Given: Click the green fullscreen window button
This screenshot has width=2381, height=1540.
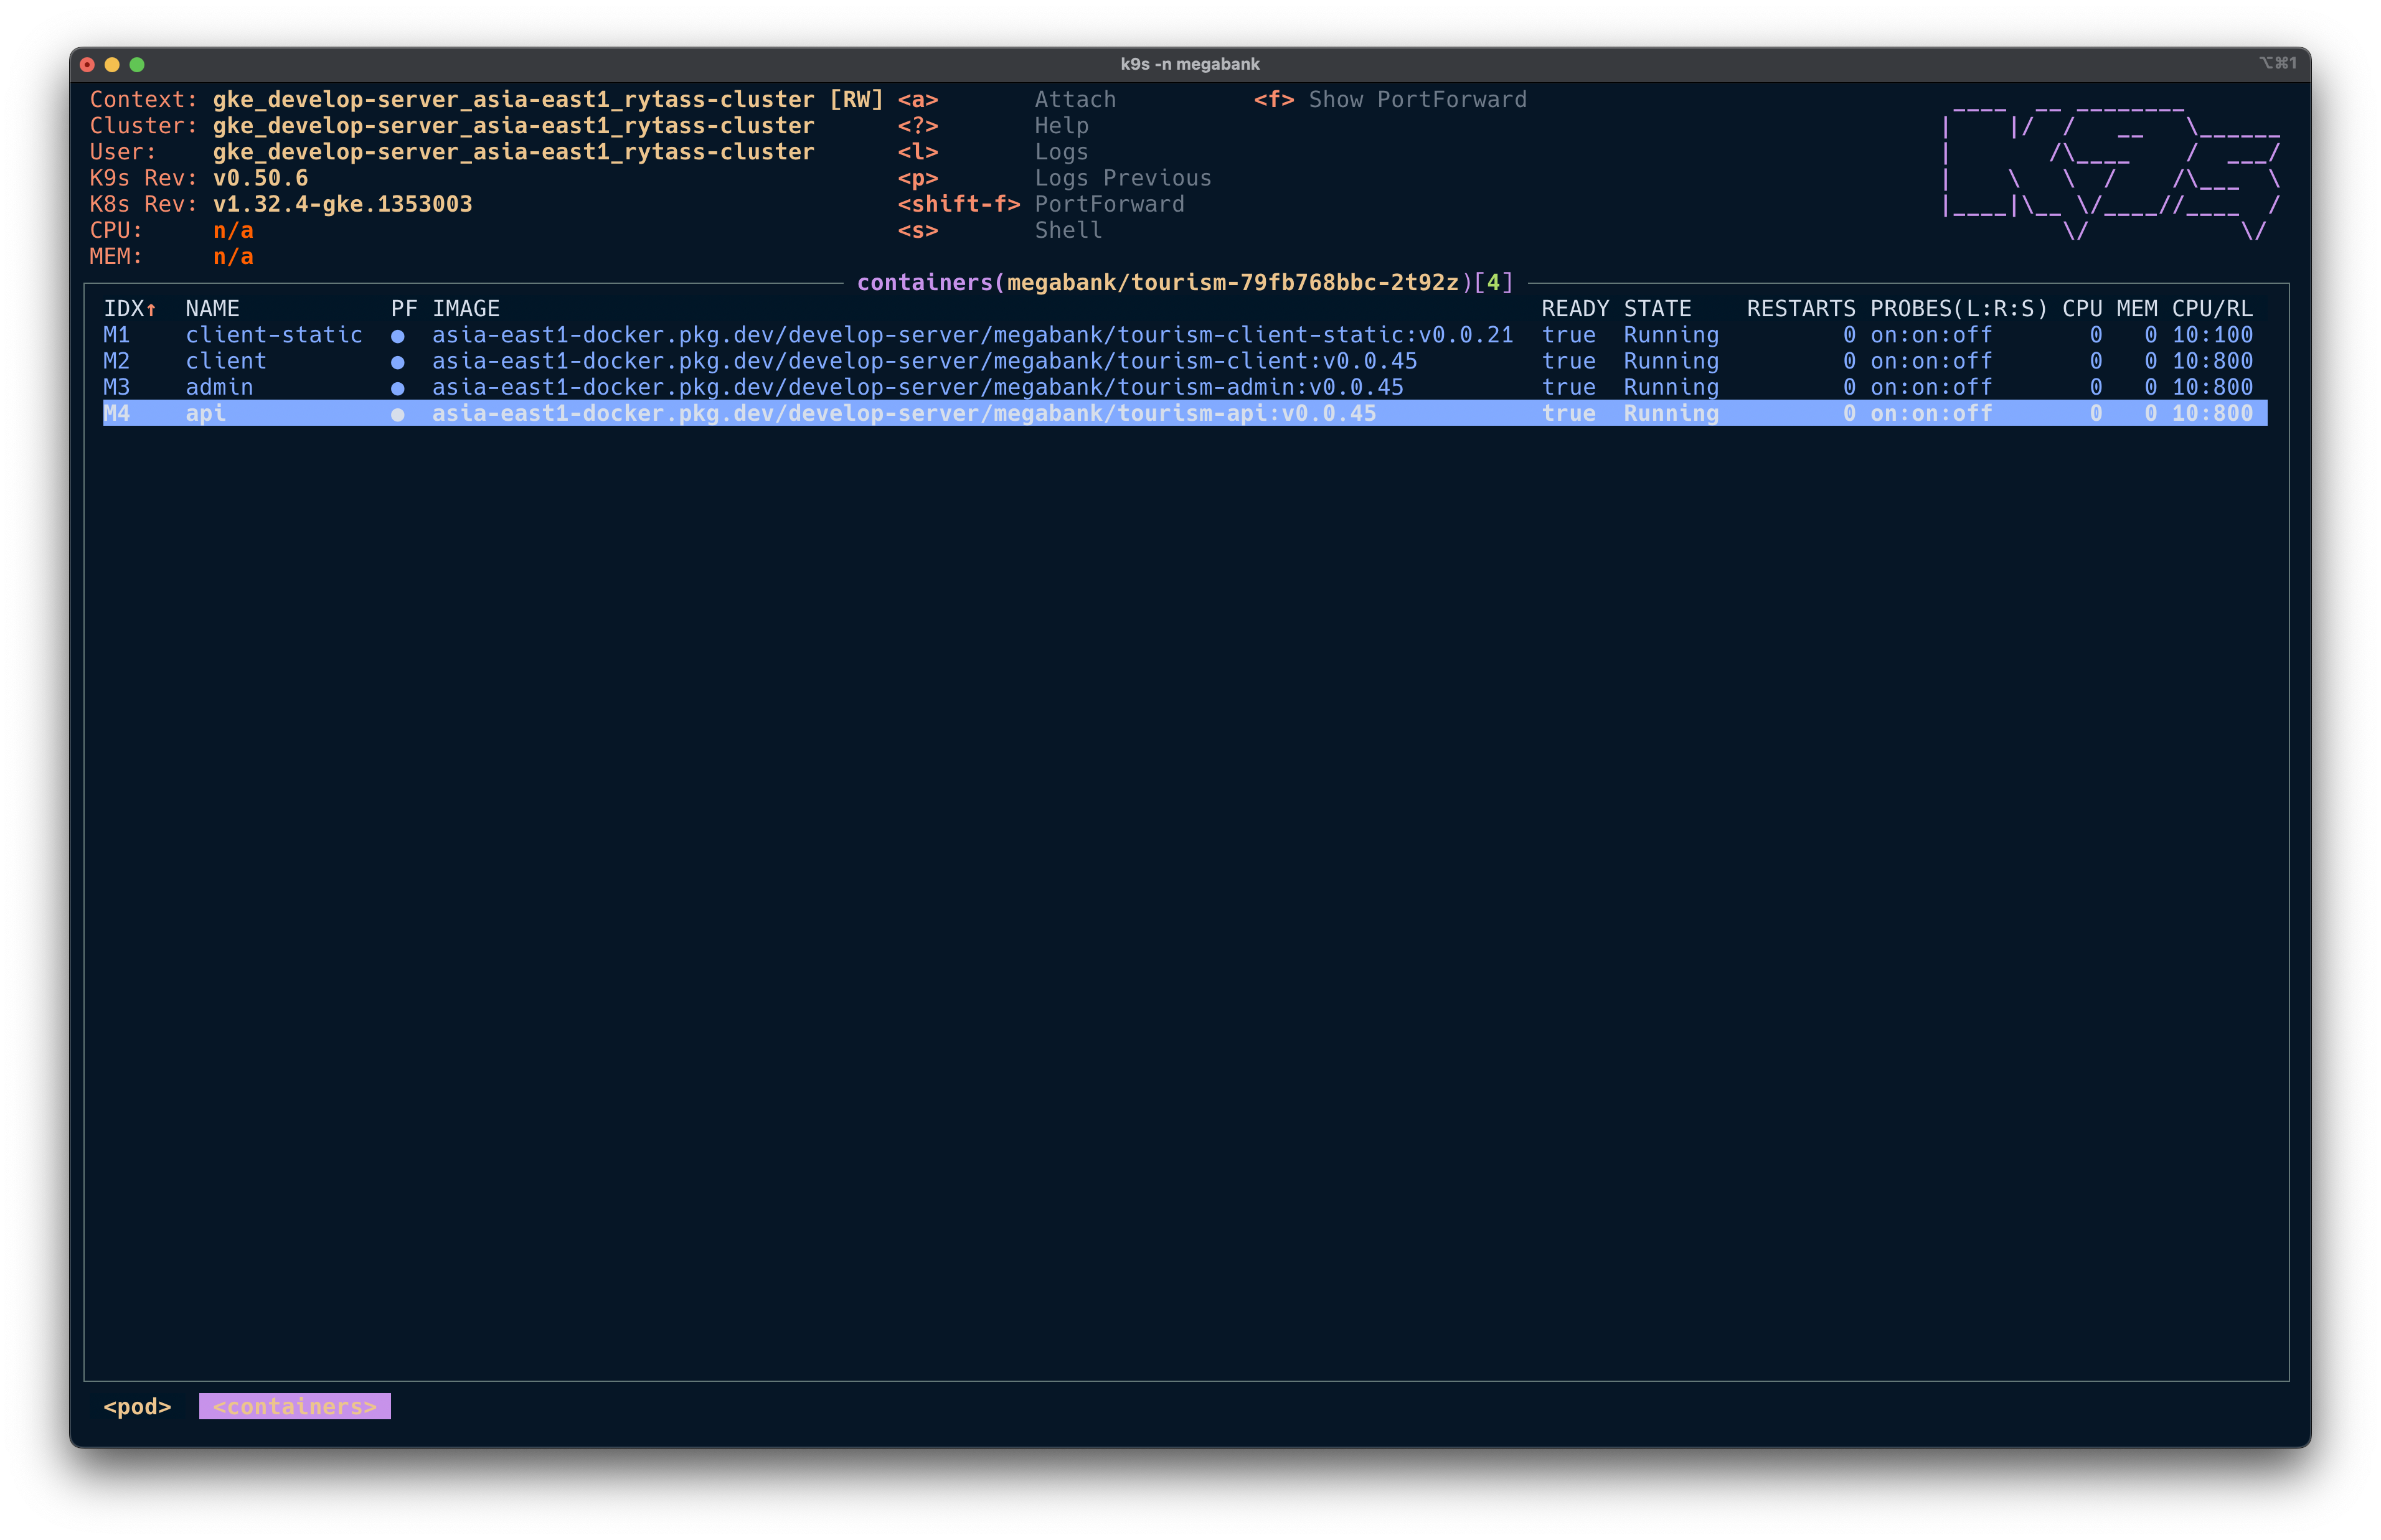Looking at the screenshot, I should [137, 65].
